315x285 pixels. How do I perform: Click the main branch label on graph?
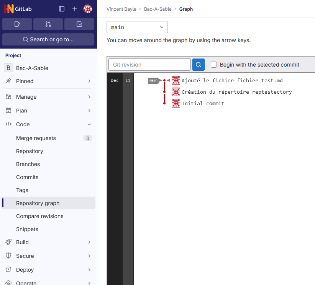pos(153,80)
